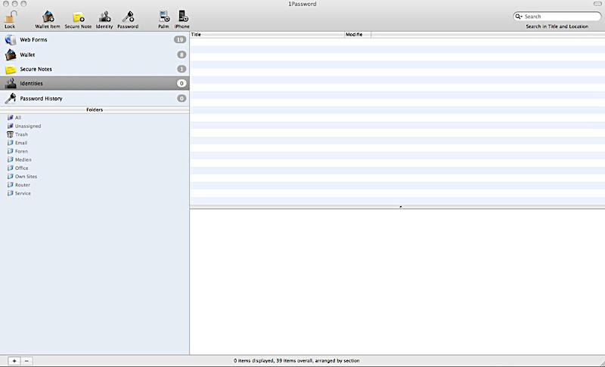605x367 pixels.
Task: Click inside the Search field
Action: coord(560,16)
